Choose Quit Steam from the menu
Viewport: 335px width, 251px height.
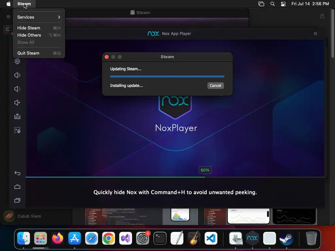(x=39, y=53)
